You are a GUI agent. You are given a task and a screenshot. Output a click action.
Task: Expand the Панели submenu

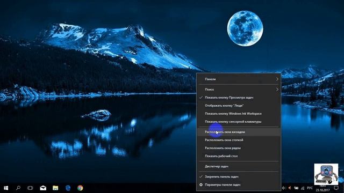(239, 79)
